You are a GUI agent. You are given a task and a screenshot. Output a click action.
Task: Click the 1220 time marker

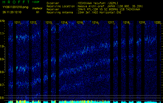pyautogui.click(x=157, y=22)
